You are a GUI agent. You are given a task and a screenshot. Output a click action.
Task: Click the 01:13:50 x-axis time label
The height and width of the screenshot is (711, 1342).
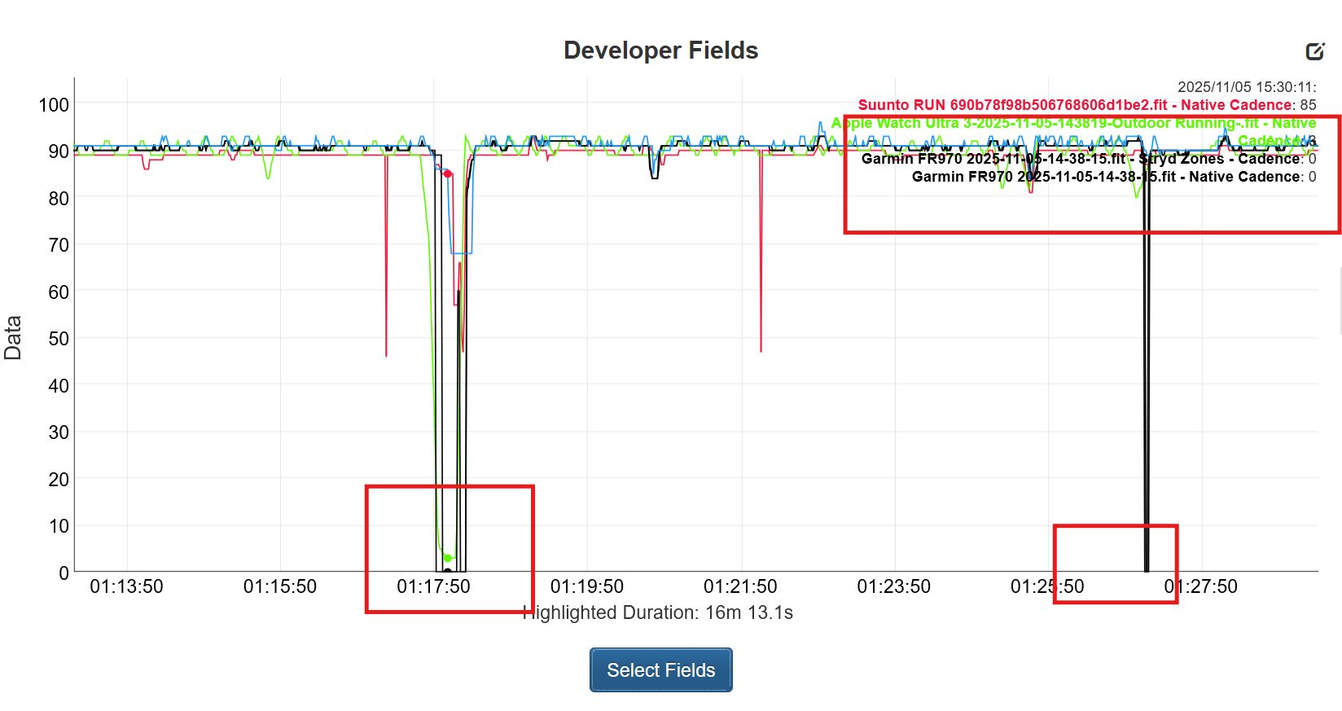pyautogui.click(x=126, y=586)
